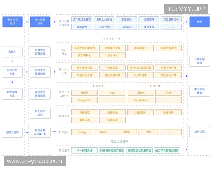Click the www.cn-yihaodl.com watermark link
The image size is (212, 170).
tap(35, 161)
